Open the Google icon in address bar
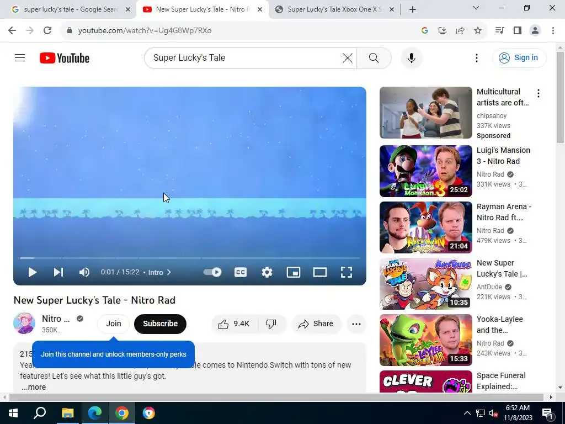The height and width of the screenshot is (424, 565). [x=424, y=30]
